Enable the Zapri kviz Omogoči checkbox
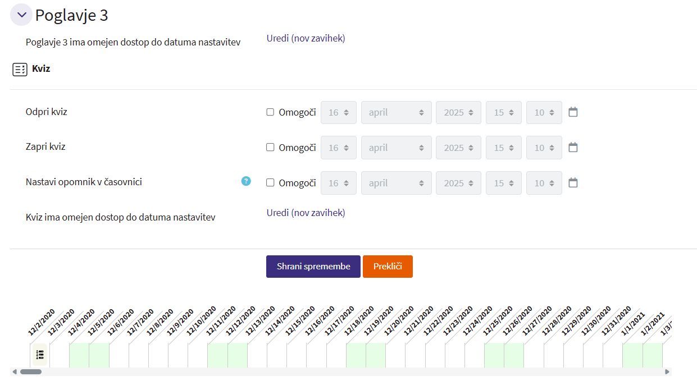The height and width of the screenshot is (390, 697). (270, 148)
